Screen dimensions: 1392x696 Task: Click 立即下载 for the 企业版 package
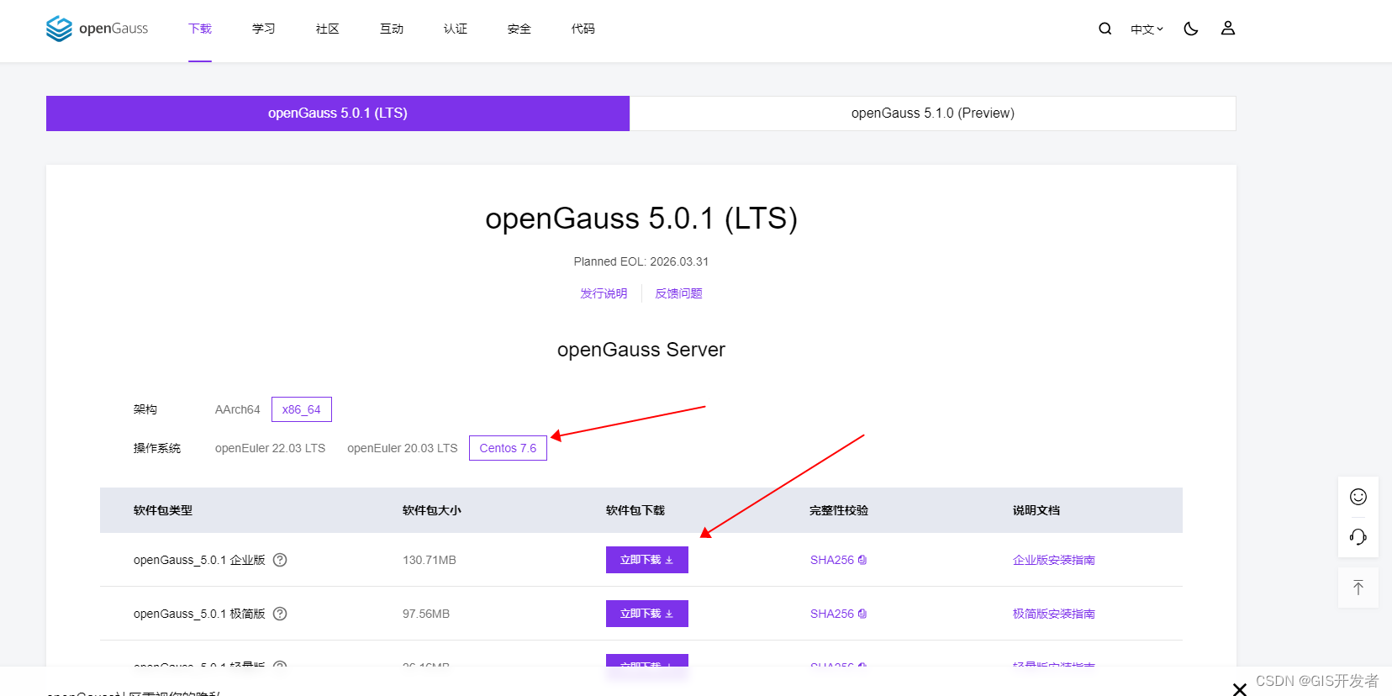point(647,560)
